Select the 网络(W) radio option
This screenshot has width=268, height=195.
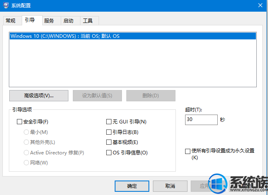pos(26,163)
